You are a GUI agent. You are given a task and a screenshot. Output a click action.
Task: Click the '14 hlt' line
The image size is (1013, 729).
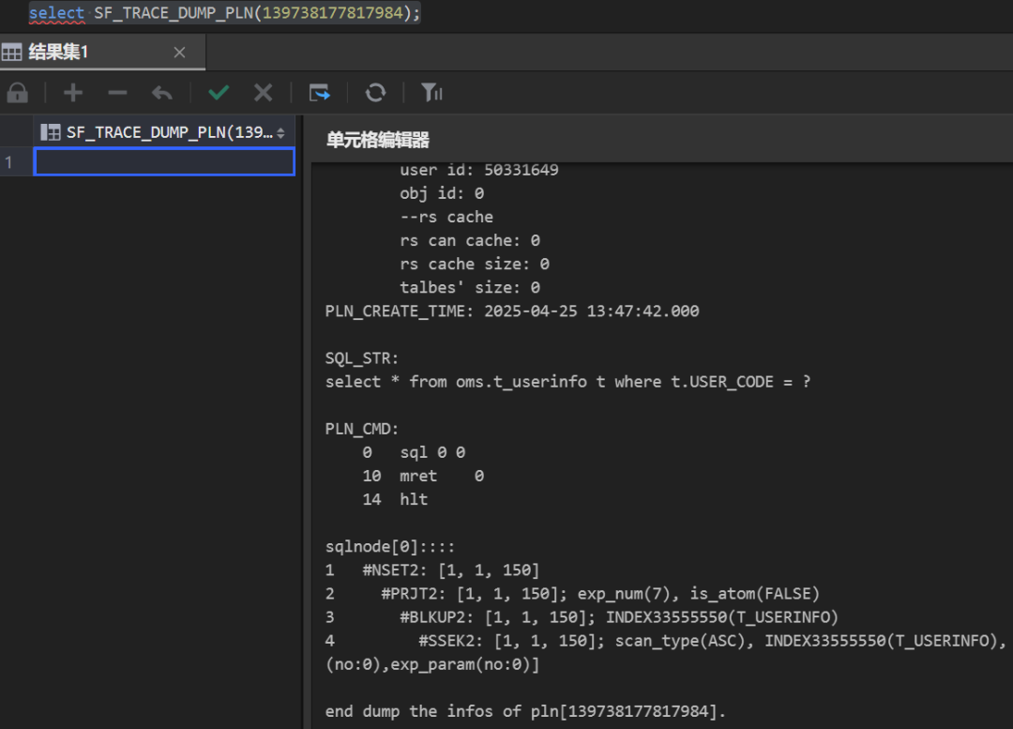tap(395, 499)
